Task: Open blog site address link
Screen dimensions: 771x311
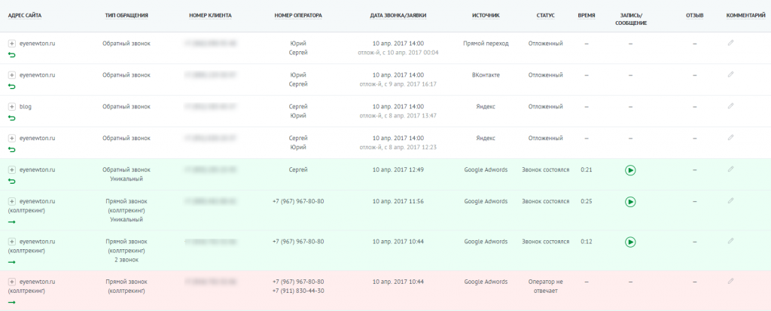Action: 26,107
